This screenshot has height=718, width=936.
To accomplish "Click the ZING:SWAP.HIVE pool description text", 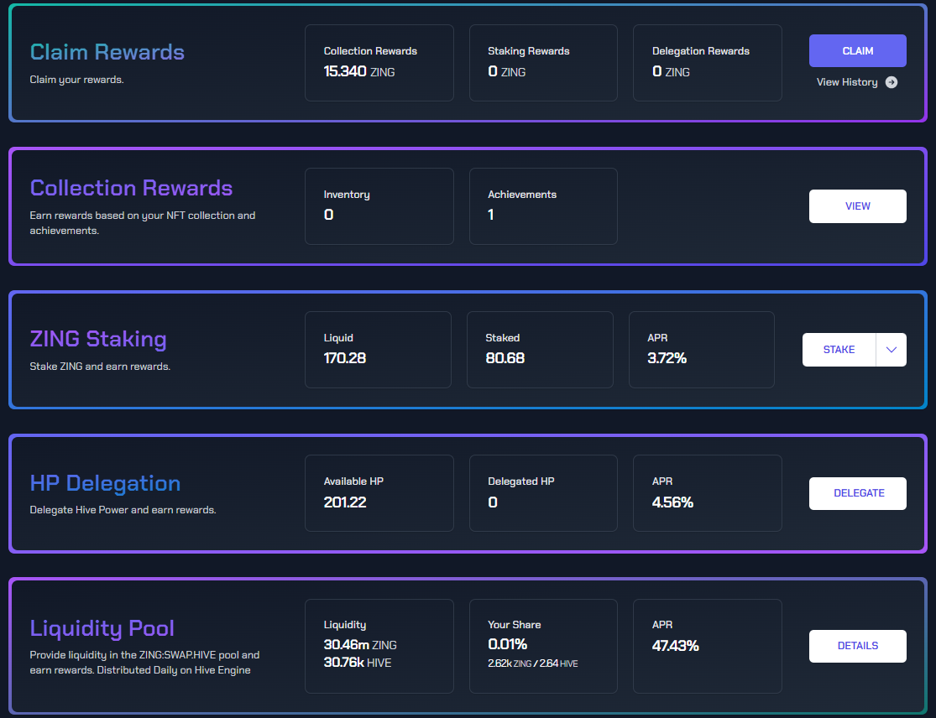I will (x=144, y=663).
